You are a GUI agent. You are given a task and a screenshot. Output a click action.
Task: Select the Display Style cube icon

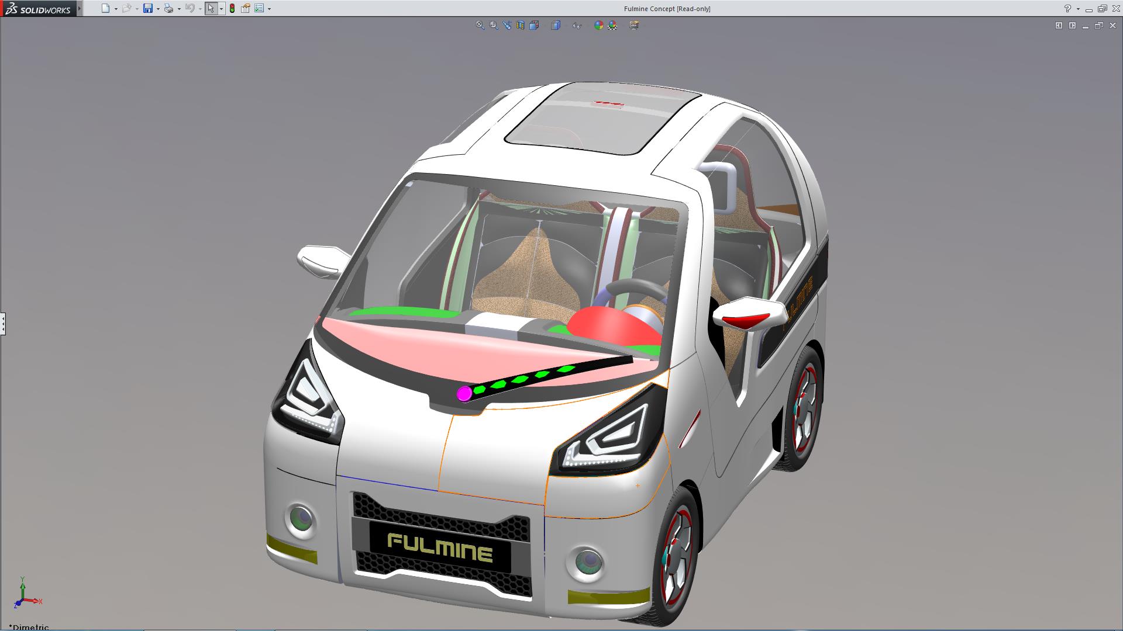(x=556, y=25)
